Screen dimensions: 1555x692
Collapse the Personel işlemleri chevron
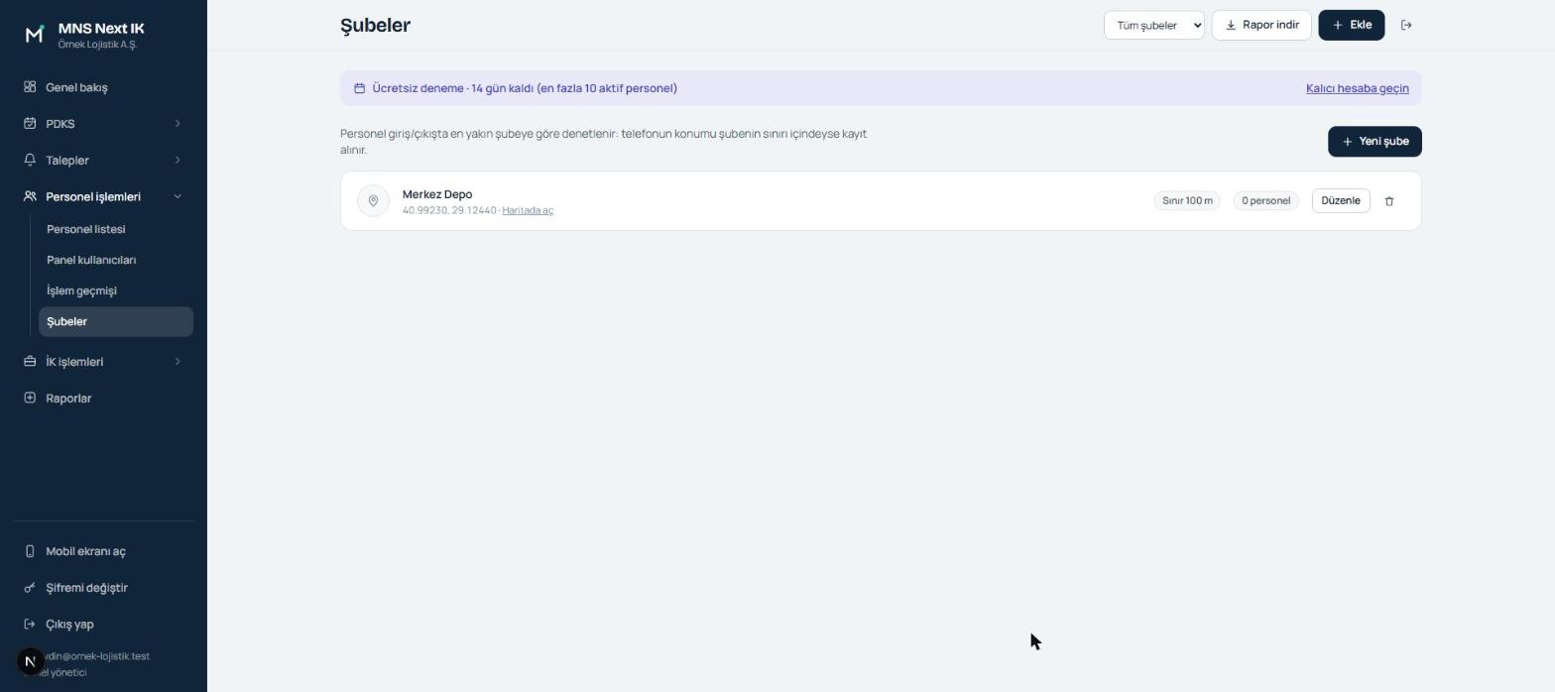[178, 196]
